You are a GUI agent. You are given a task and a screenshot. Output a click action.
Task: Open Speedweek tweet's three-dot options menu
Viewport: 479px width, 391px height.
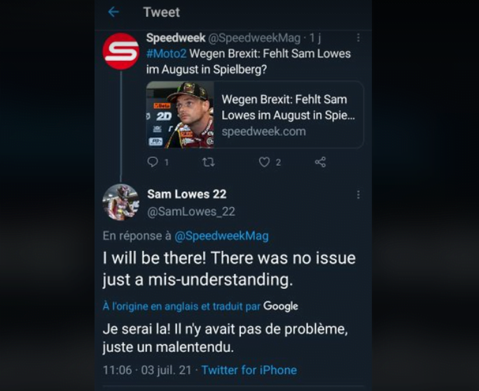[x=358, y=38]
